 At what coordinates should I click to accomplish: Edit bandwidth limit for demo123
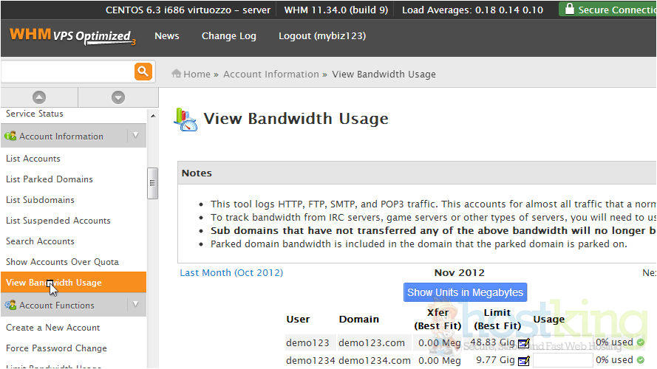(524, 343)
